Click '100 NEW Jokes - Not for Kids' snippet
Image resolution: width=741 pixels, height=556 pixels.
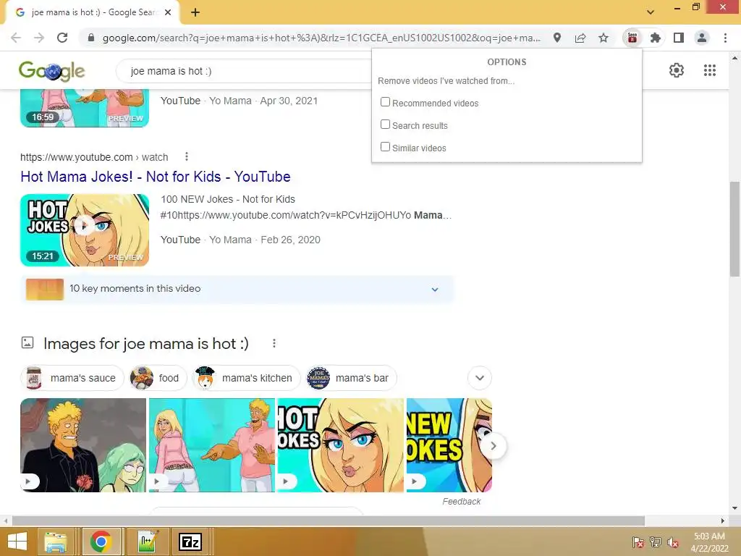(x=228, y=199)
